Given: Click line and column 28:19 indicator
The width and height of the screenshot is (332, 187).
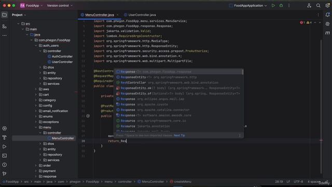Looking at the screenshot, I should click(x=279, y=182).
